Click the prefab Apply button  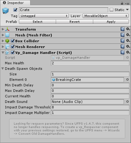pyautogui.click(x=111, y=22)
